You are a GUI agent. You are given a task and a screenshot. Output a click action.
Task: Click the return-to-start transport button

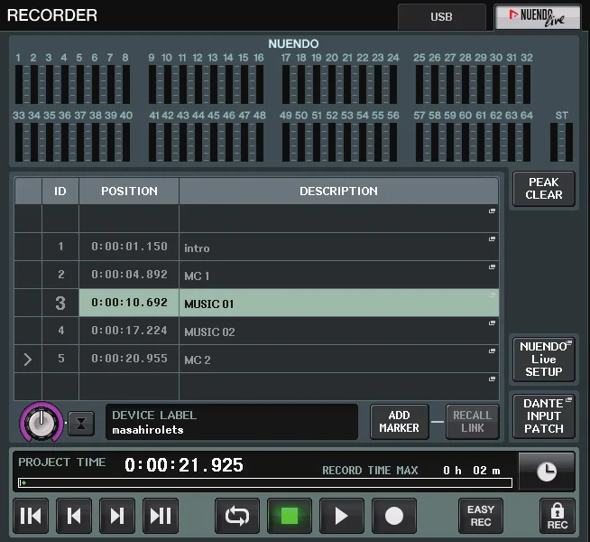(31, 516)
